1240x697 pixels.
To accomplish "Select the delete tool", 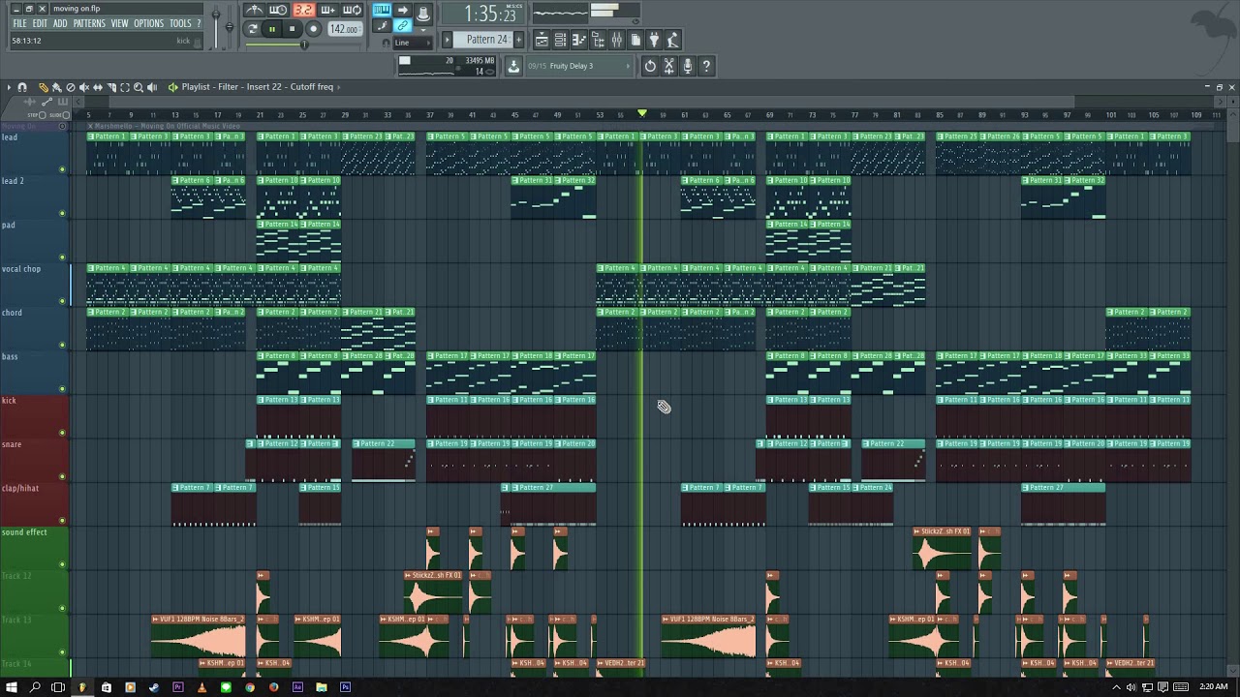I will pyautogui.click(x=70, y=87).
